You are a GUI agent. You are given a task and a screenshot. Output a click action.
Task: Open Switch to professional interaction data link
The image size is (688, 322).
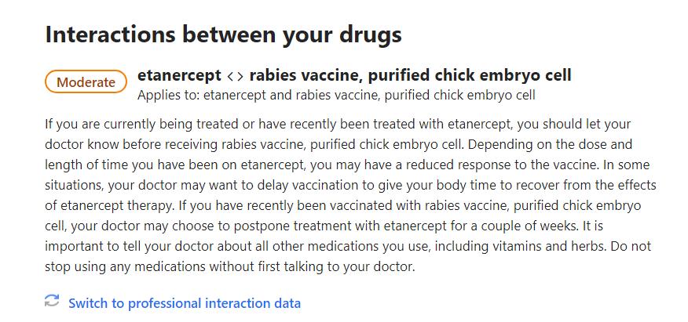click(x=185, y=303)
